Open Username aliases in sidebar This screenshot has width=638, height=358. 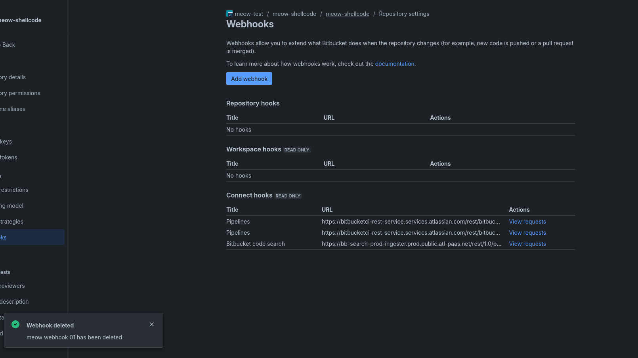coord(13,109)
